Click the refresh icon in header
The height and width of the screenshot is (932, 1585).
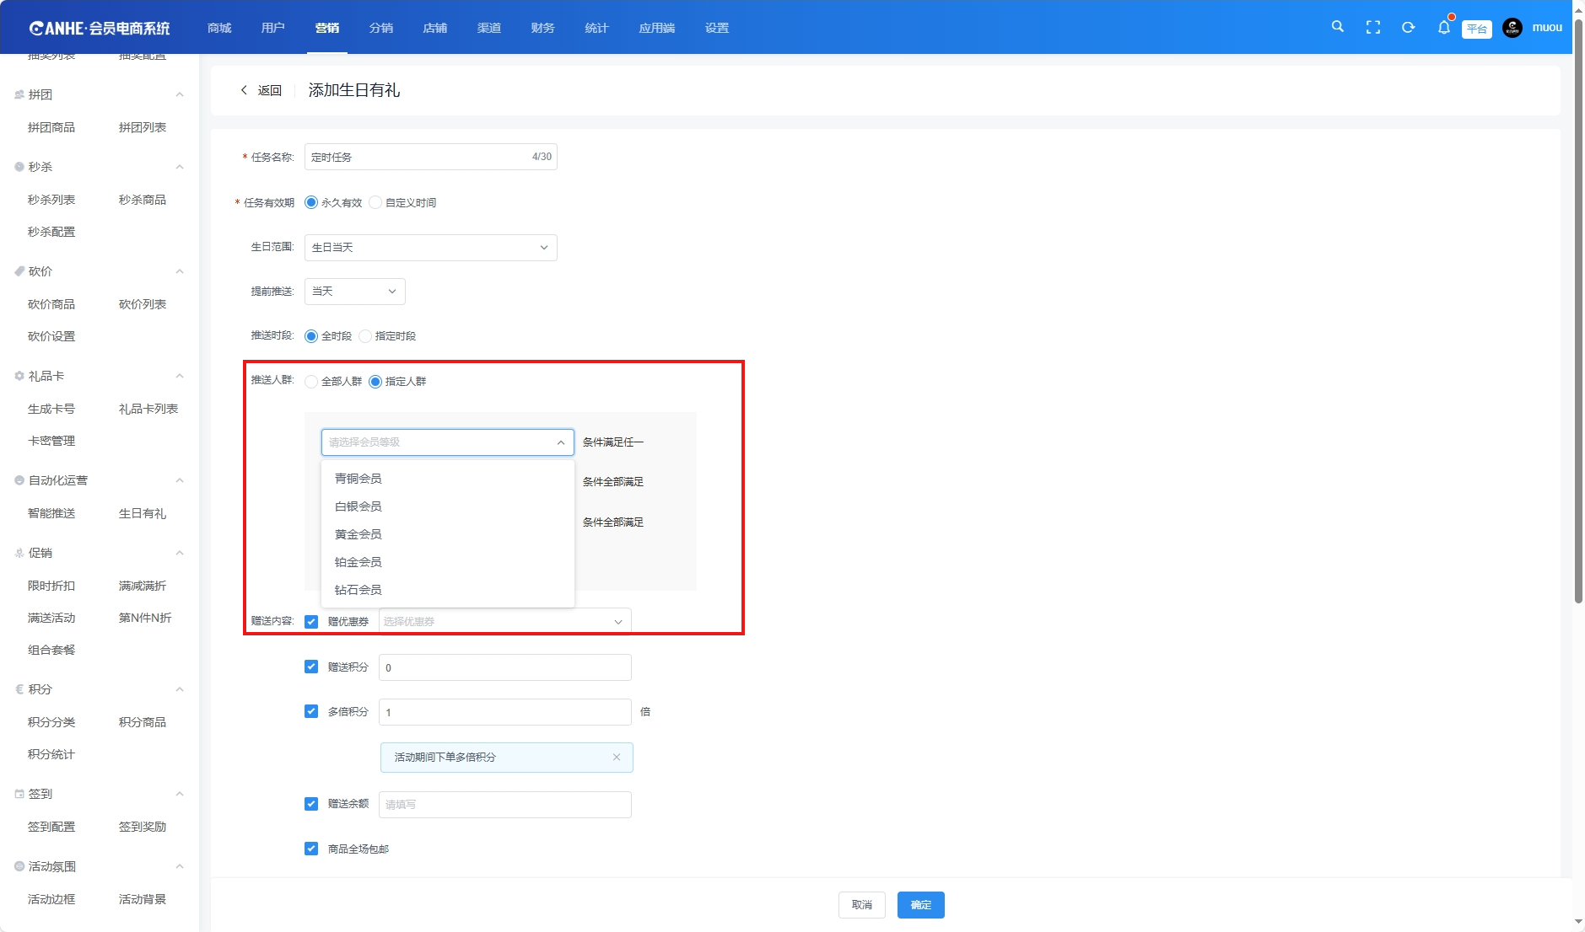1408,28
